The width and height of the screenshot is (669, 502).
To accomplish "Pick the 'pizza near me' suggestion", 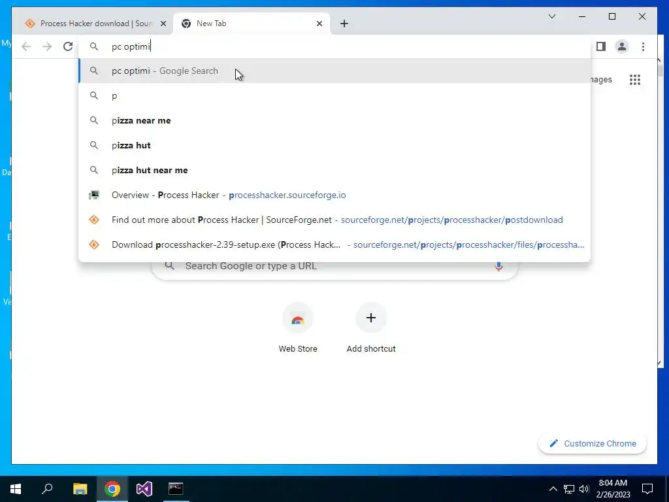I will [334, 120].
